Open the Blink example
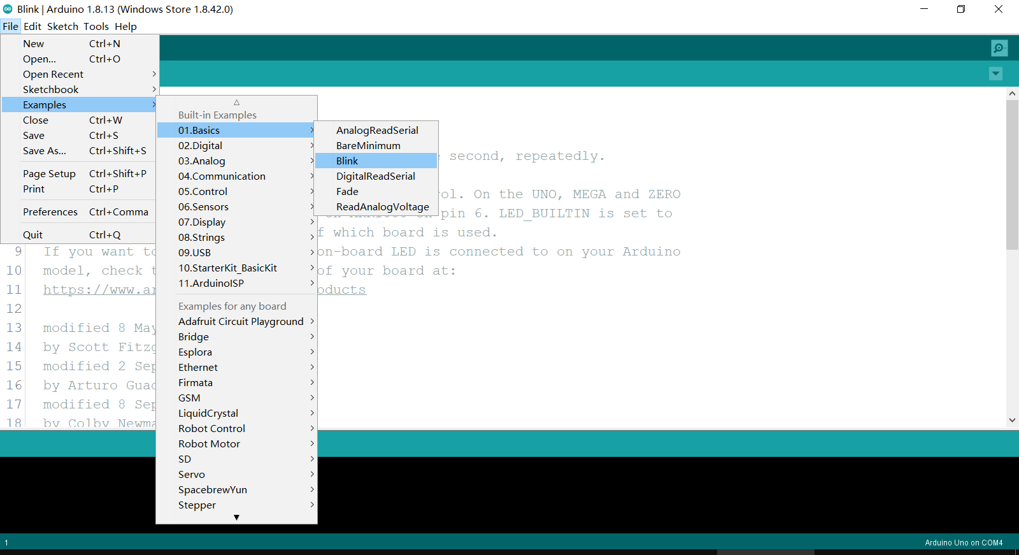 [x=376, y=161]
